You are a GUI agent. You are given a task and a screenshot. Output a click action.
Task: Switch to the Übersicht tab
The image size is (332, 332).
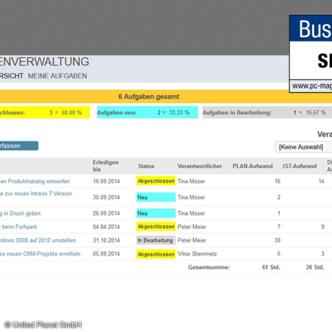(11, 76)
